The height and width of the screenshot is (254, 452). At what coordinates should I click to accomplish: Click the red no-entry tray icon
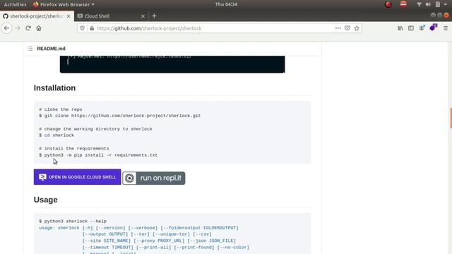pyautogui.click(x=403, y=4)
